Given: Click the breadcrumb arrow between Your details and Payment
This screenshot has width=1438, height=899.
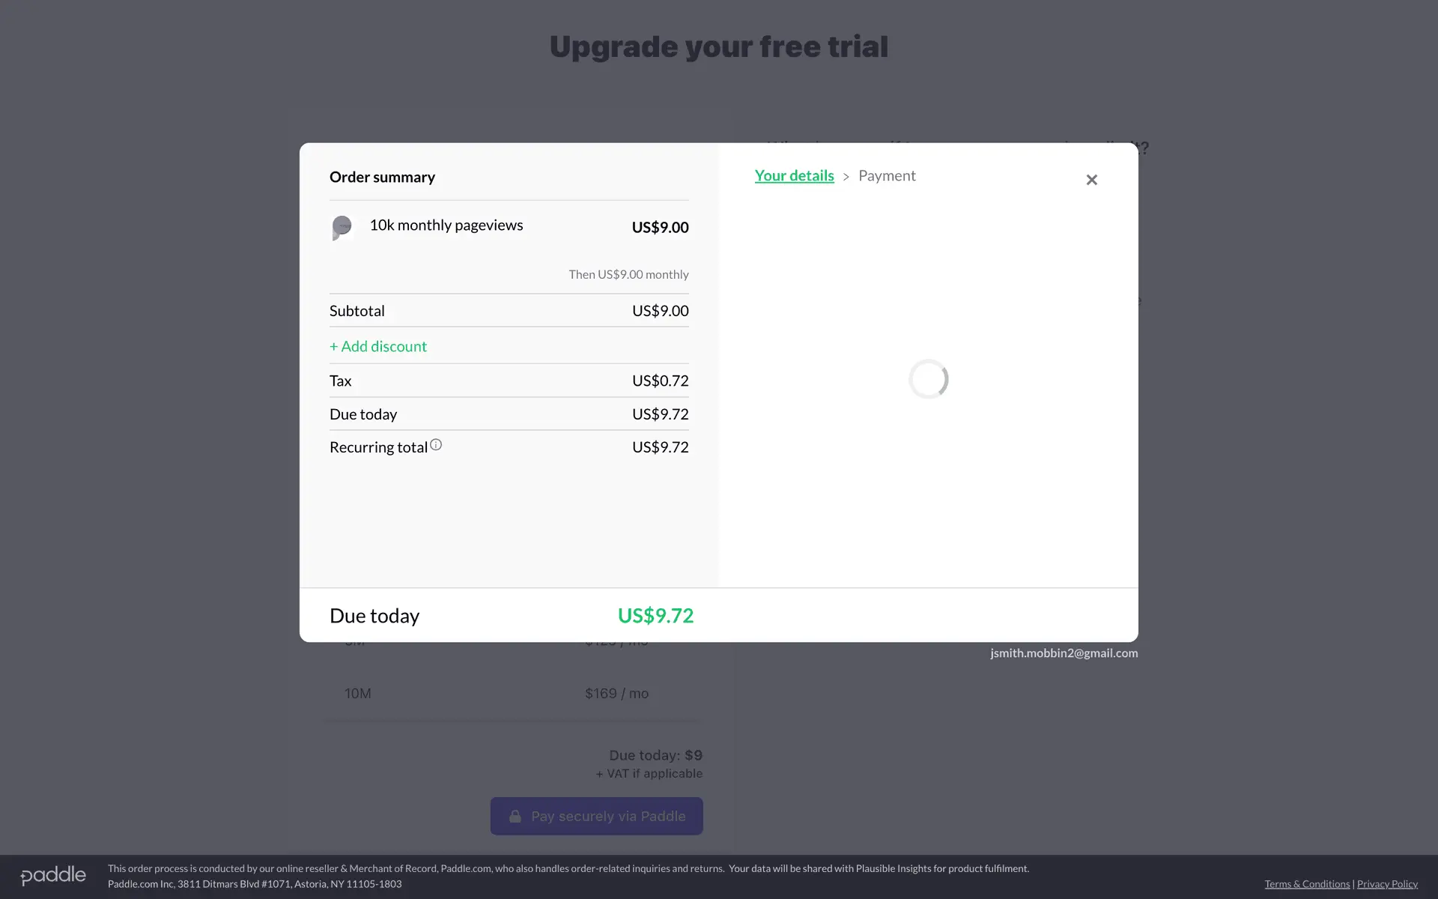Looking at the screenshot, I should pyautogui.click(x=846, y=177).
